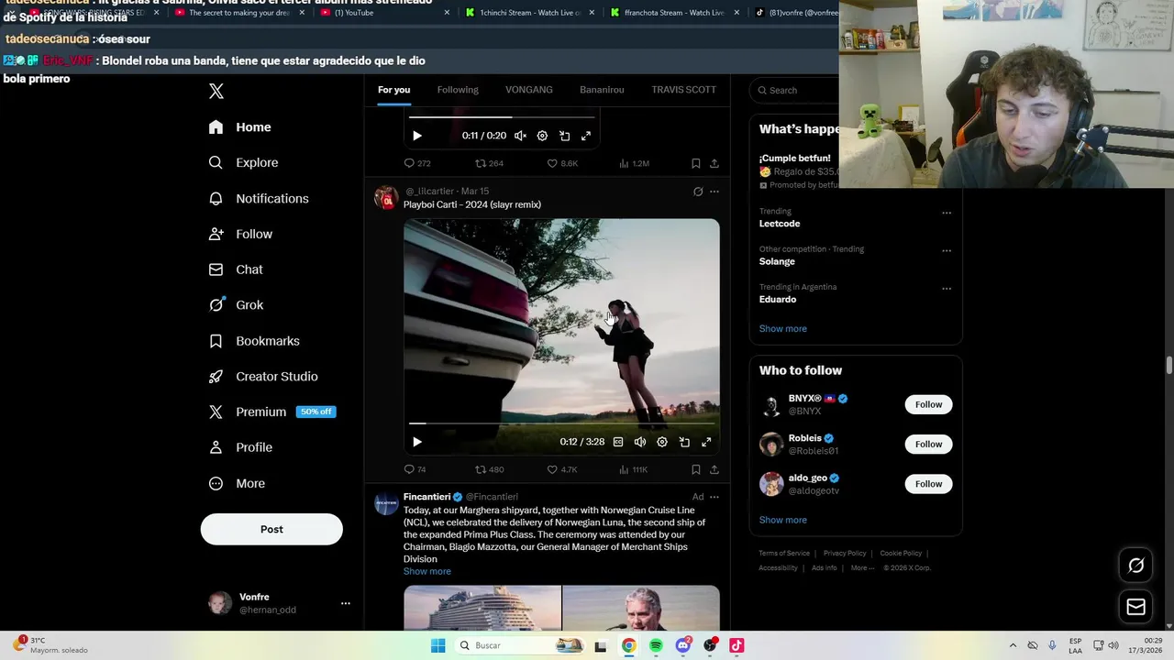Follow BNYX account
This screenshot has height=660, width=1174.
(x=928, y=404)
